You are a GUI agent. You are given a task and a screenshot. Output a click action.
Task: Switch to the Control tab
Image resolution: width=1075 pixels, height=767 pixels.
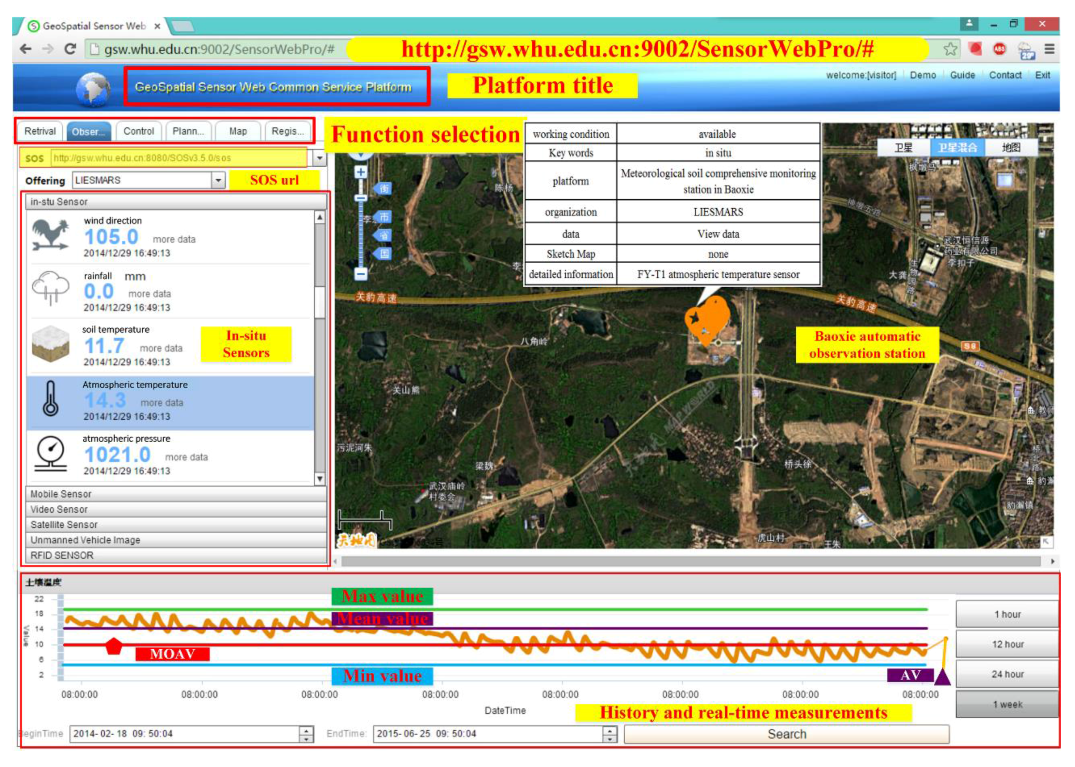(138, 131)
